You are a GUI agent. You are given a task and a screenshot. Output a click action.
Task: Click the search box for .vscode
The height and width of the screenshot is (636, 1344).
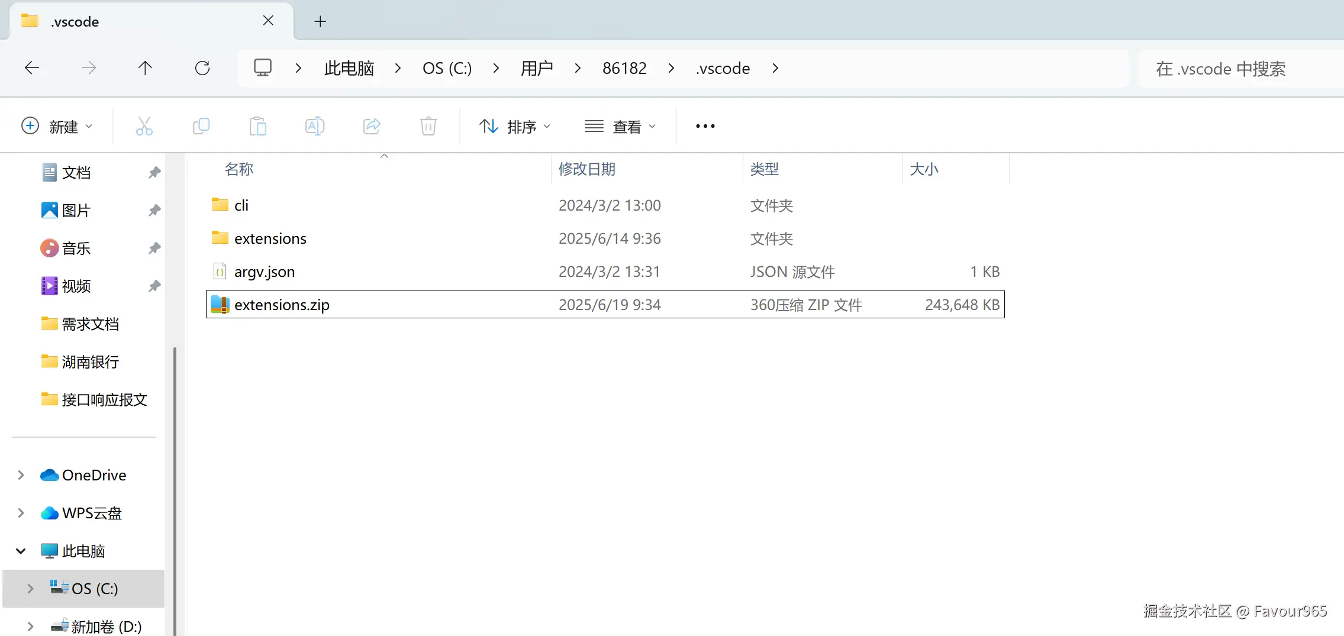1240,69
